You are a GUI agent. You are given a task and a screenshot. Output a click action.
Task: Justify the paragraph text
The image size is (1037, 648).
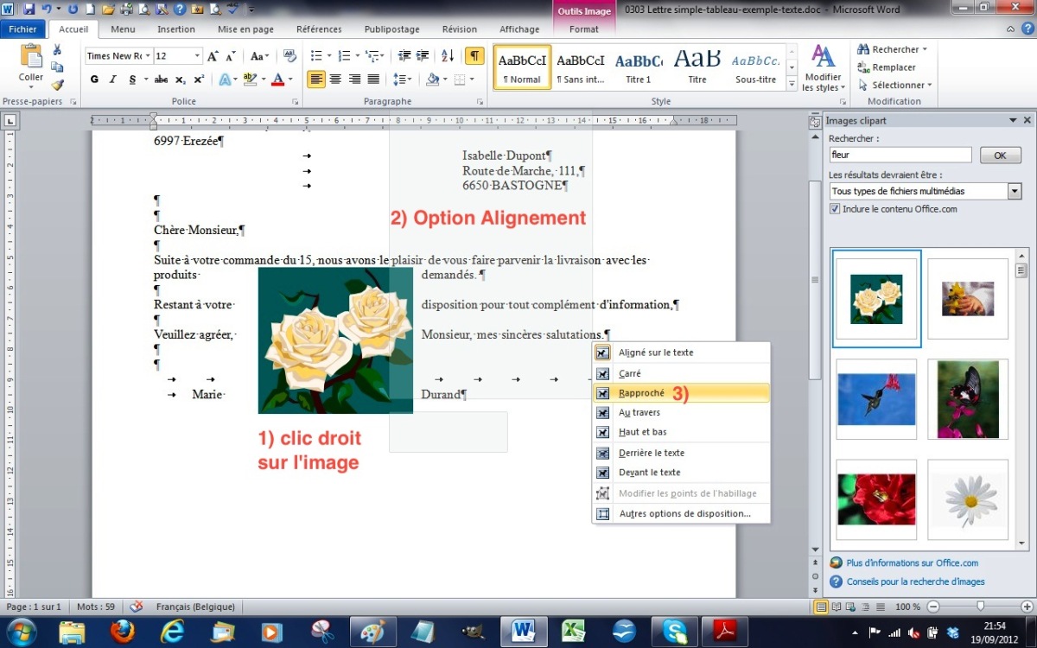373,79
